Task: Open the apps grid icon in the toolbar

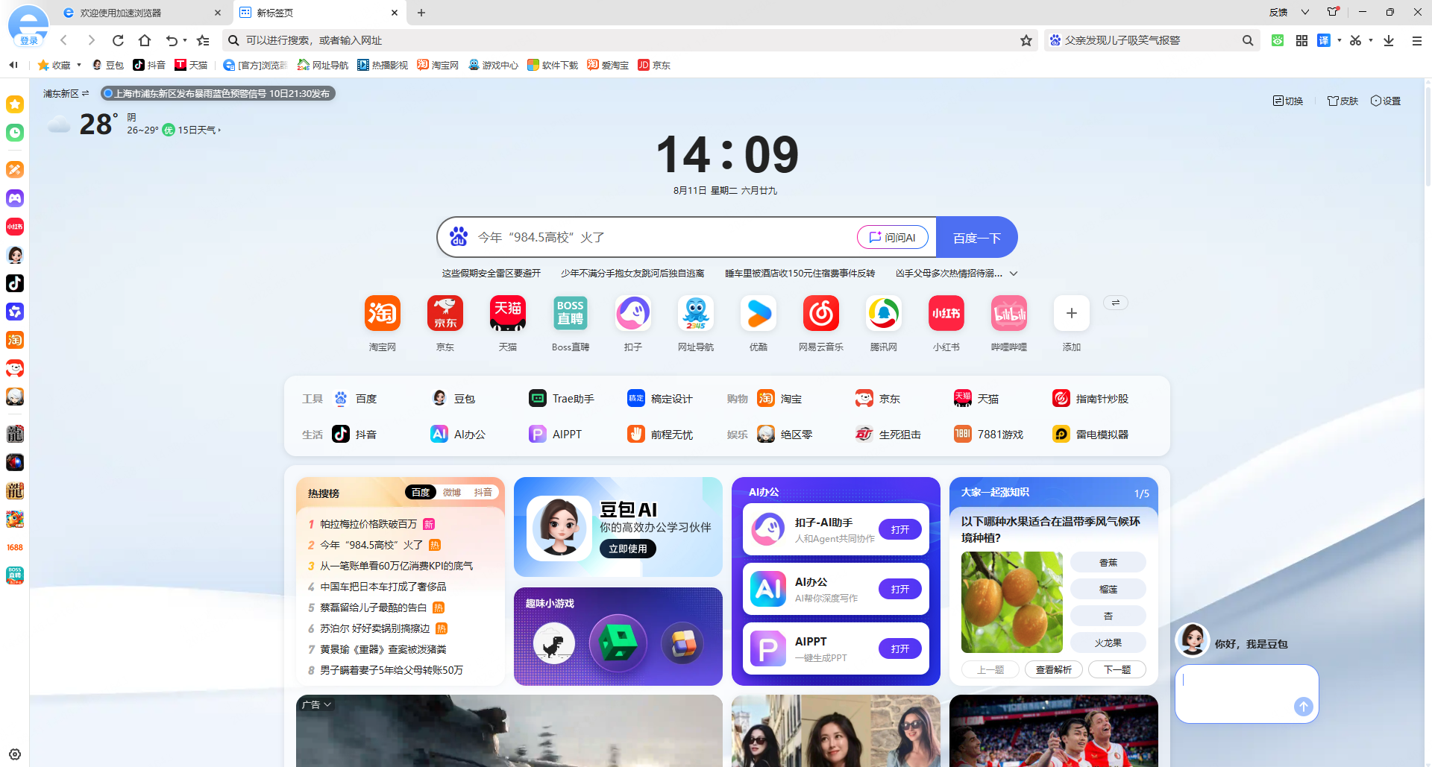Action: click(1301, 40)
